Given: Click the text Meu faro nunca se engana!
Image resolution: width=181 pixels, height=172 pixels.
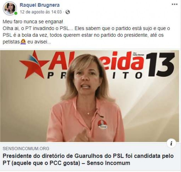Looking at the screenshot, I should click(33, 22).
